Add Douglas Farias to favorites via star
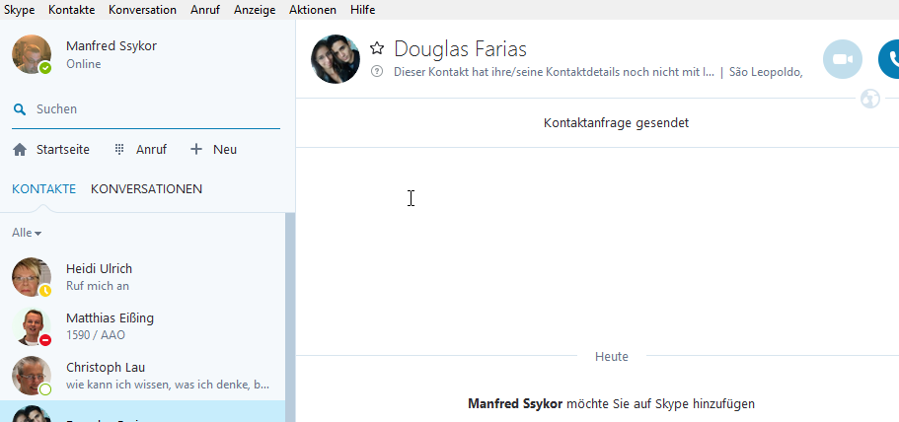This screenshot has height=422, width=899. [x=377, y=48]
